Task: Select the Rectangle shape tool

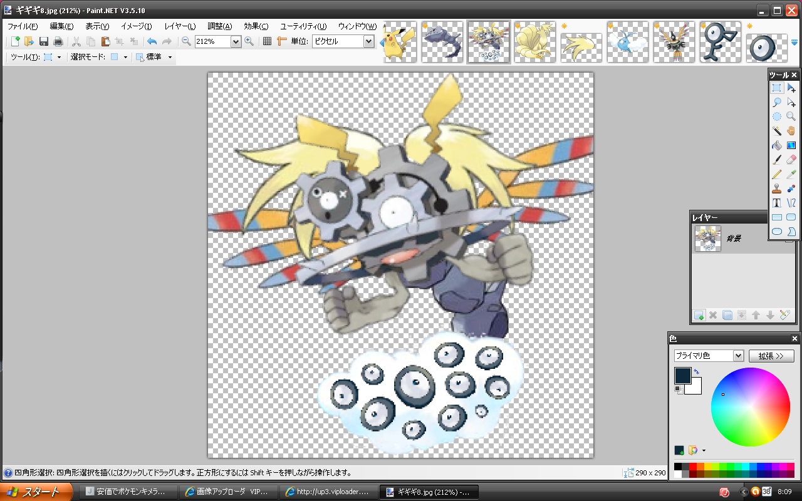Action: pyautogui.click(x=777, y=217)
